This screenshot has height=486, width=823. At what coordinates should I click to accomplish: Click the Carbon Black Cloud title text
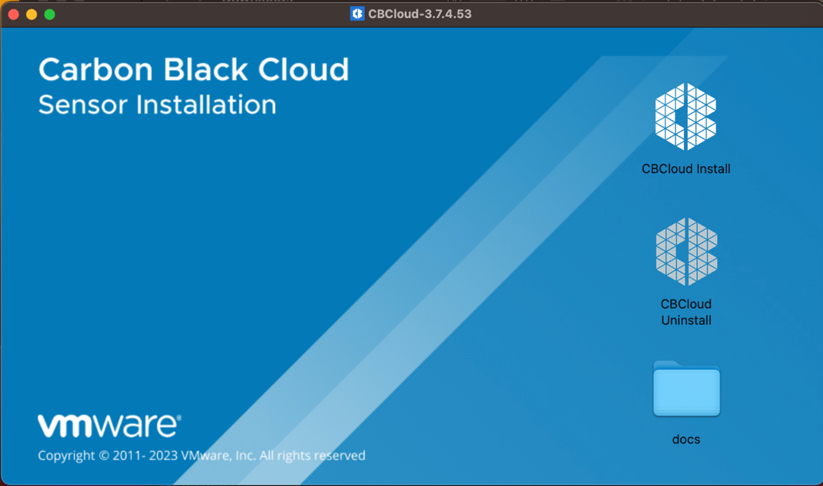coord(194,69)
